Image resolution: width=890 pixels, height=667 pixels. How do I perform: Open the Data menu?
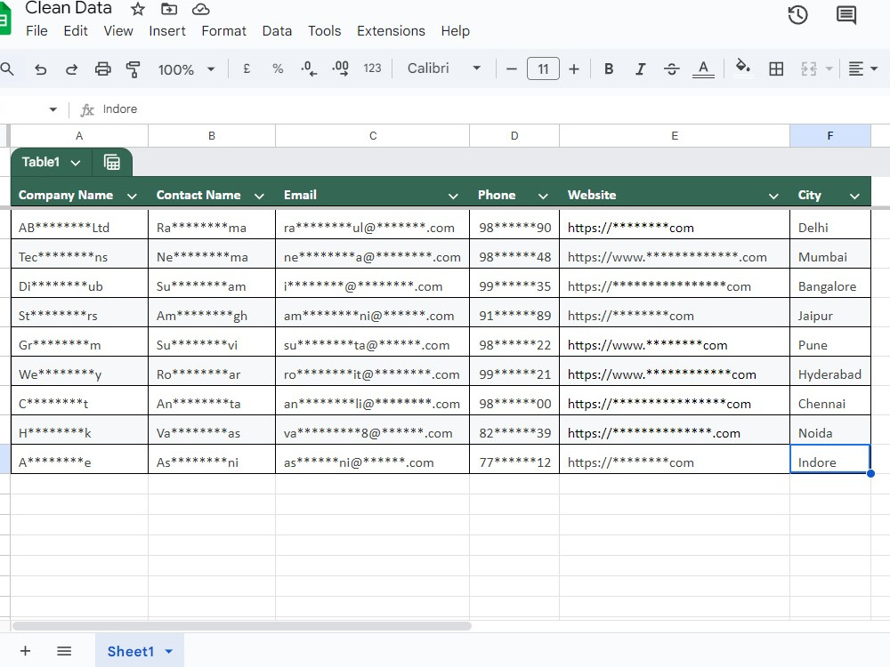[x=277, y=30]
